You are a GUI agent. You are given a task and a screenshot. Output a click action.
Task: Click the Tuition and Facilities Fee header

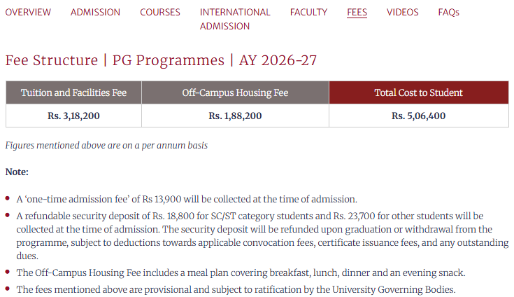point(73,92)
